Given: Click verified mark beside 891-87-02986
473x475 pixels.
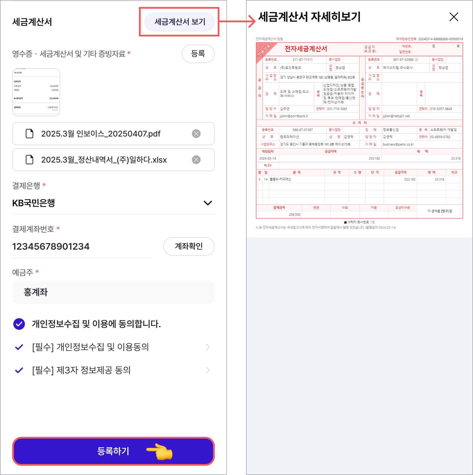Looking at the screenshot, I should point(416,60).
